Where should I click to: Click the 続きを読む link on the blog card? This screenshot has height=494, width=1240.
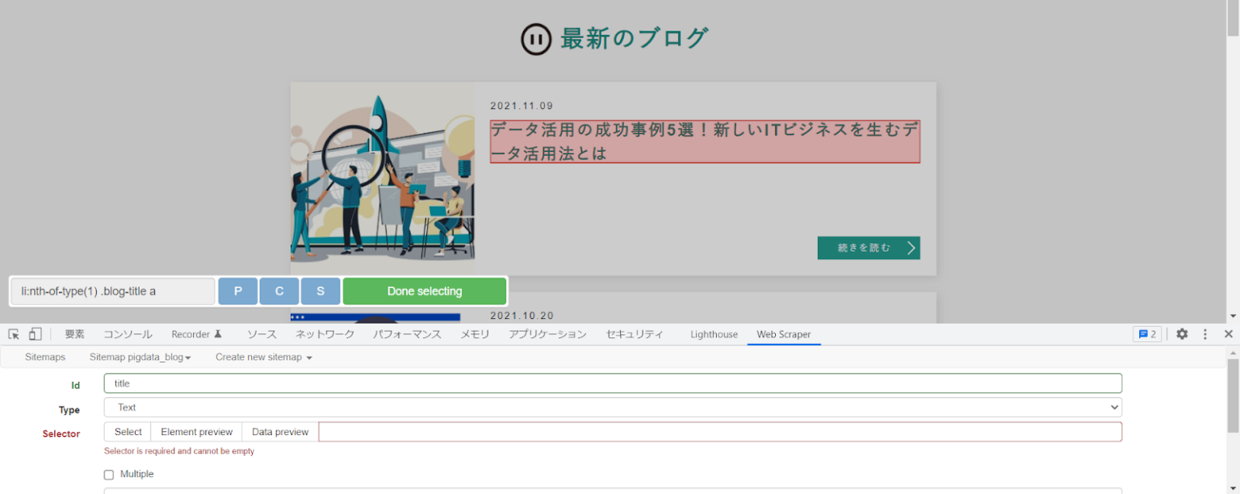tap(868, 248)
